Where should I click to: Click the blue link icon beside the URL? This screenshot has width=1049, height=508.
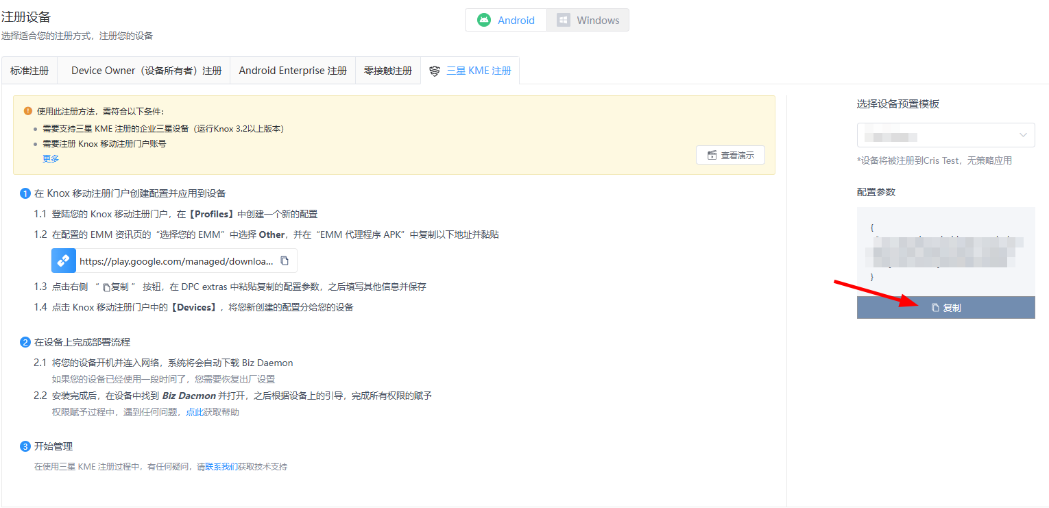(x=64, y=261)
